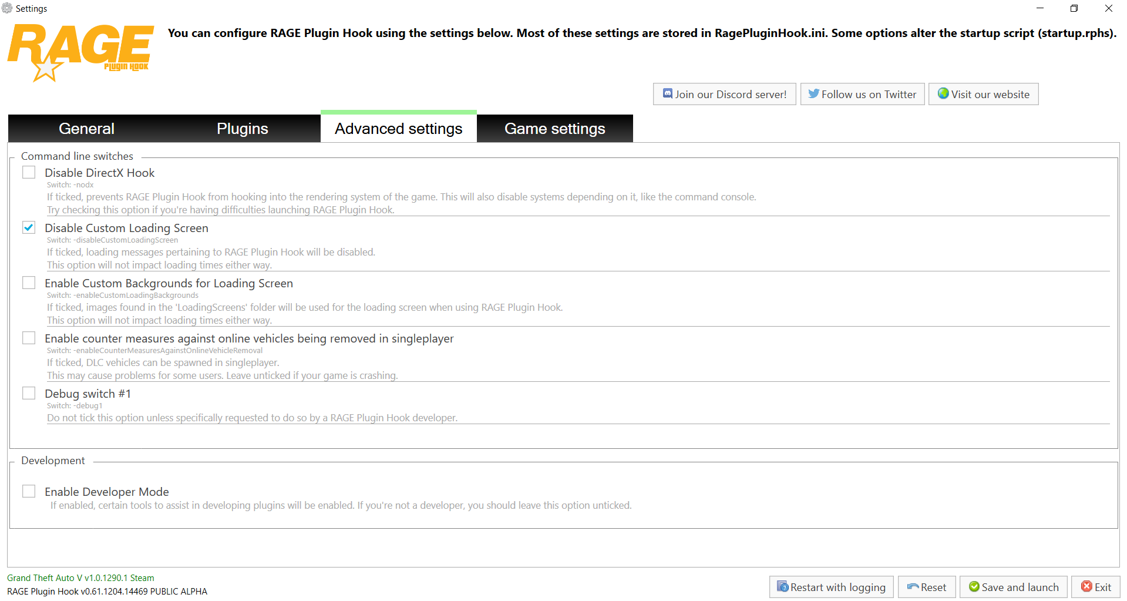Enable Developer Mode checkbox
This screenshot has height=601, width=1127.
click(29, 491)
